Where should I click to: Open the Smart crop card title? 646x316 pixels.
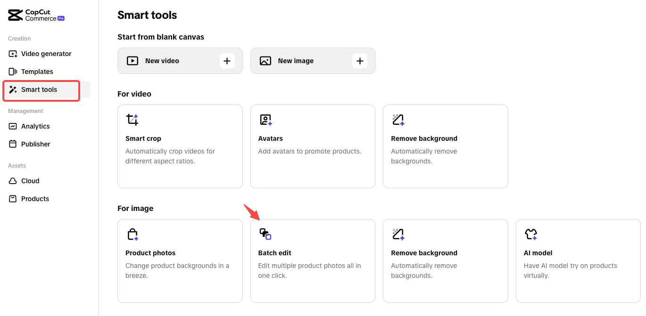(x=143, y=138)
